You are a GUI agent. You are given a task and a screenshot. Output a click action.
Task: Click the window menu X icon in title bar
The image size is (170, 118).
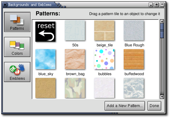(5, 5)
